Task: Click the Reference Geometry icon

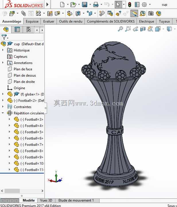Action: click(x=90, y=13)
